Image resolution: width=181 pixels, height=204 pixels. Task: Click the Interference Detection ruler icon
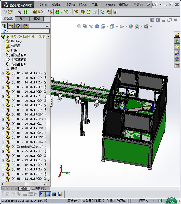coord(102,12)
